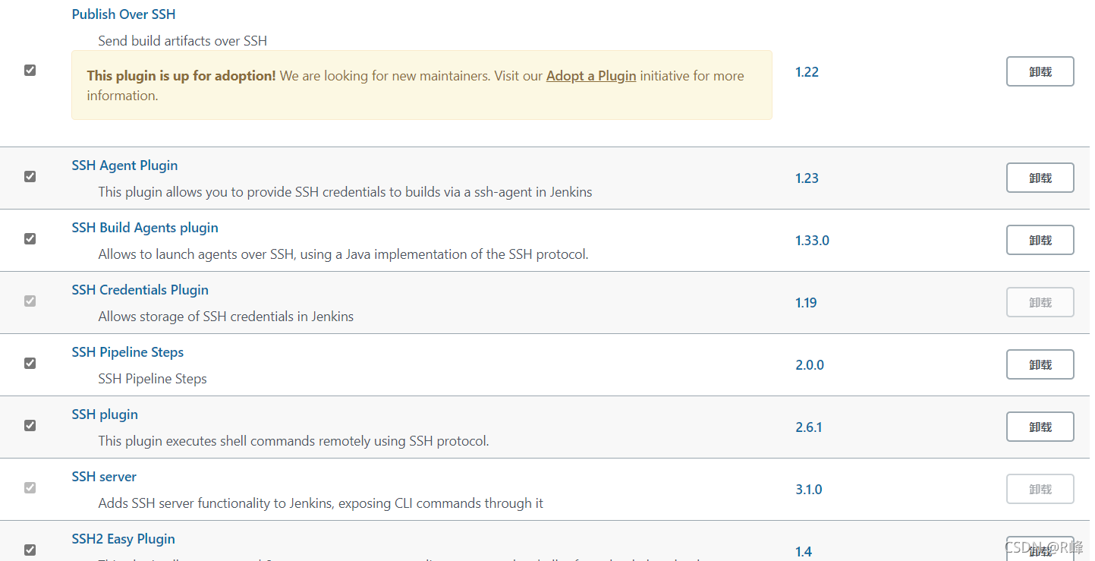Open the Publish Over SSH plugin link
1095x561 pixels.
124,14
